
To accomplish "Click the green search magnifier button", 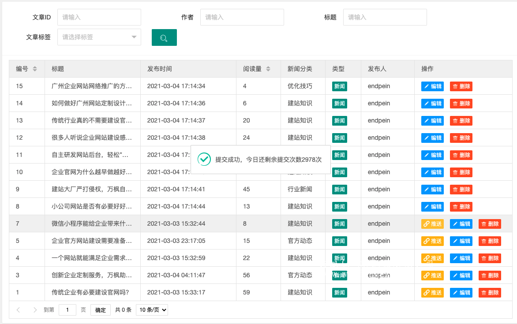I will tap(164, 37).
